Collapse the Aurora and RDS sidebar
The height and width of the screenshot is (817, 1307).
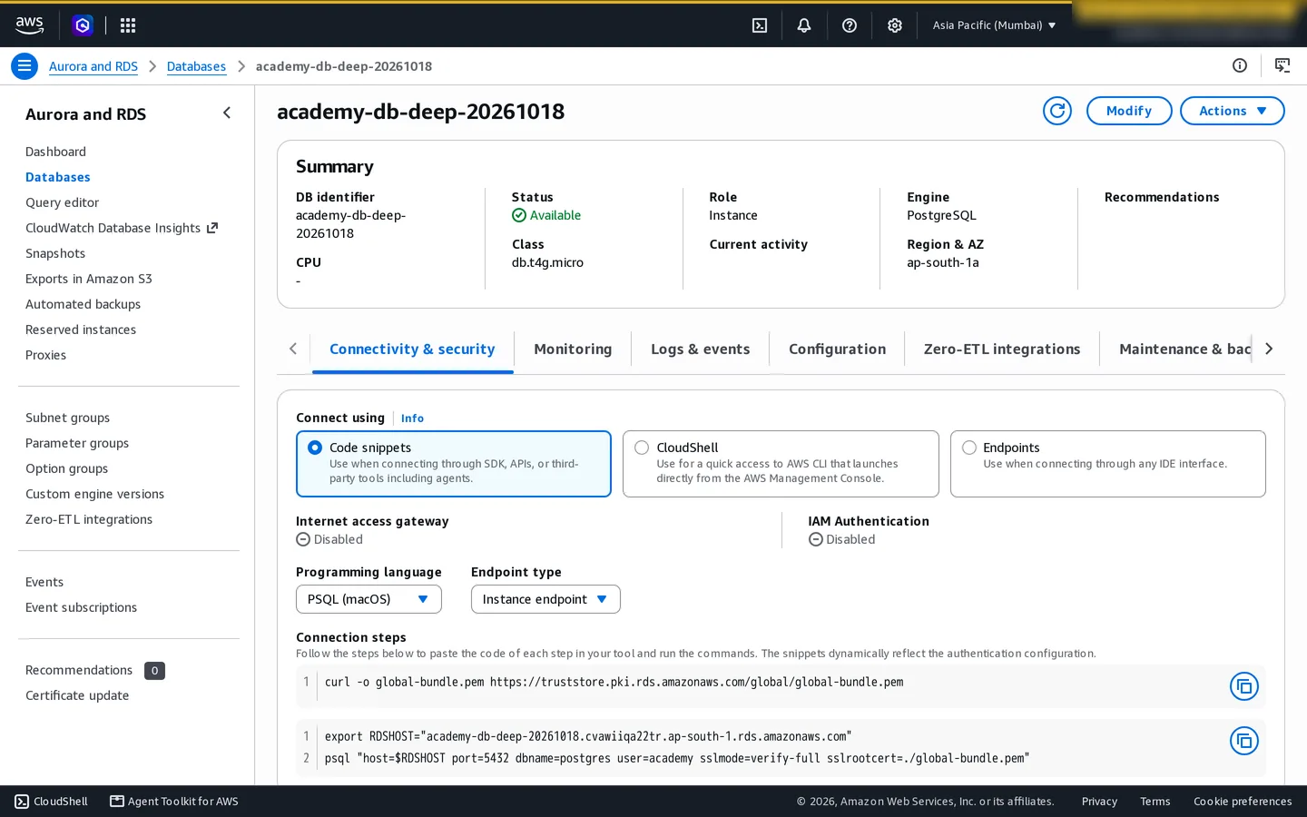(227, 113)
